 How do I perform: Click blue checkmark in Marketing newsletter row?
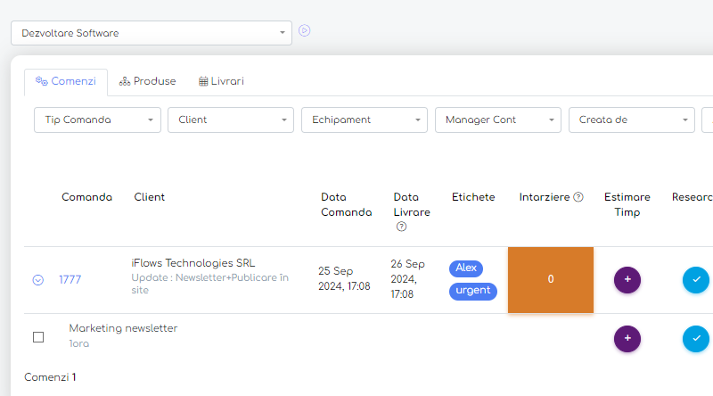click(696, 339)
